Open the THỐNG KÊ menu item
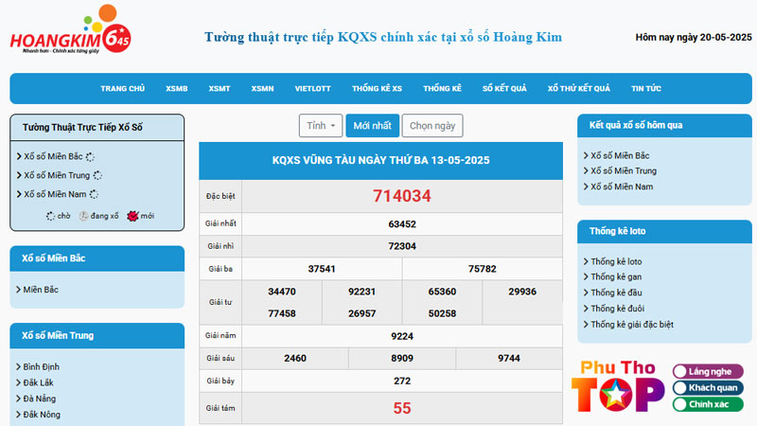The image size is (757, 426). [x=442, y=89]
